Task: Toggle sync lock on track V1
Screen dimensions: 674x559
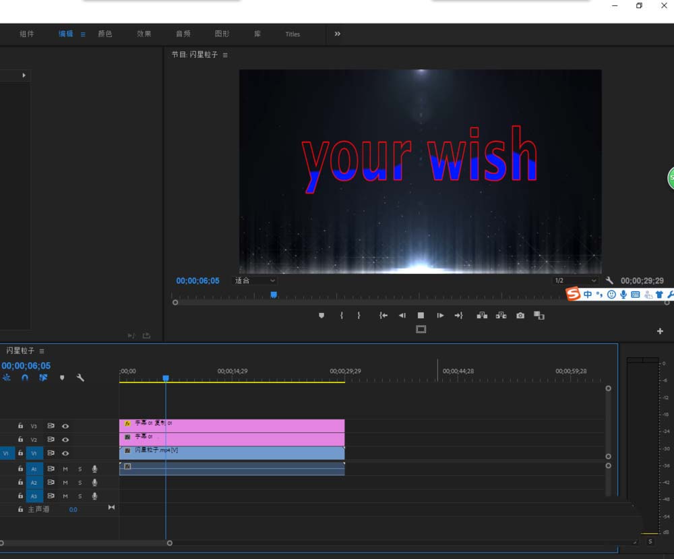Action: coord(51,452)
